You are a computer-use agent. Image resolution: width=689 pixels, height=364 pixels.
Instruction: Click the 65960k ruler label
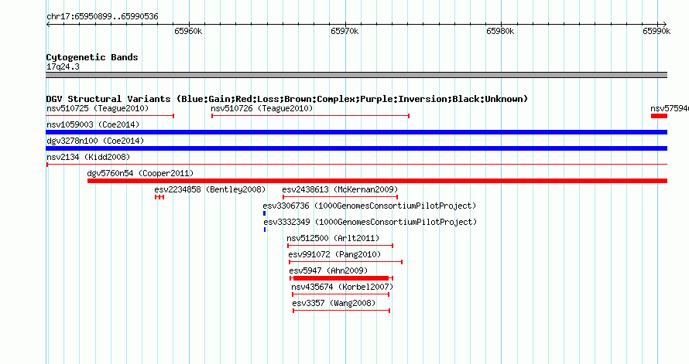click(188, 31)
